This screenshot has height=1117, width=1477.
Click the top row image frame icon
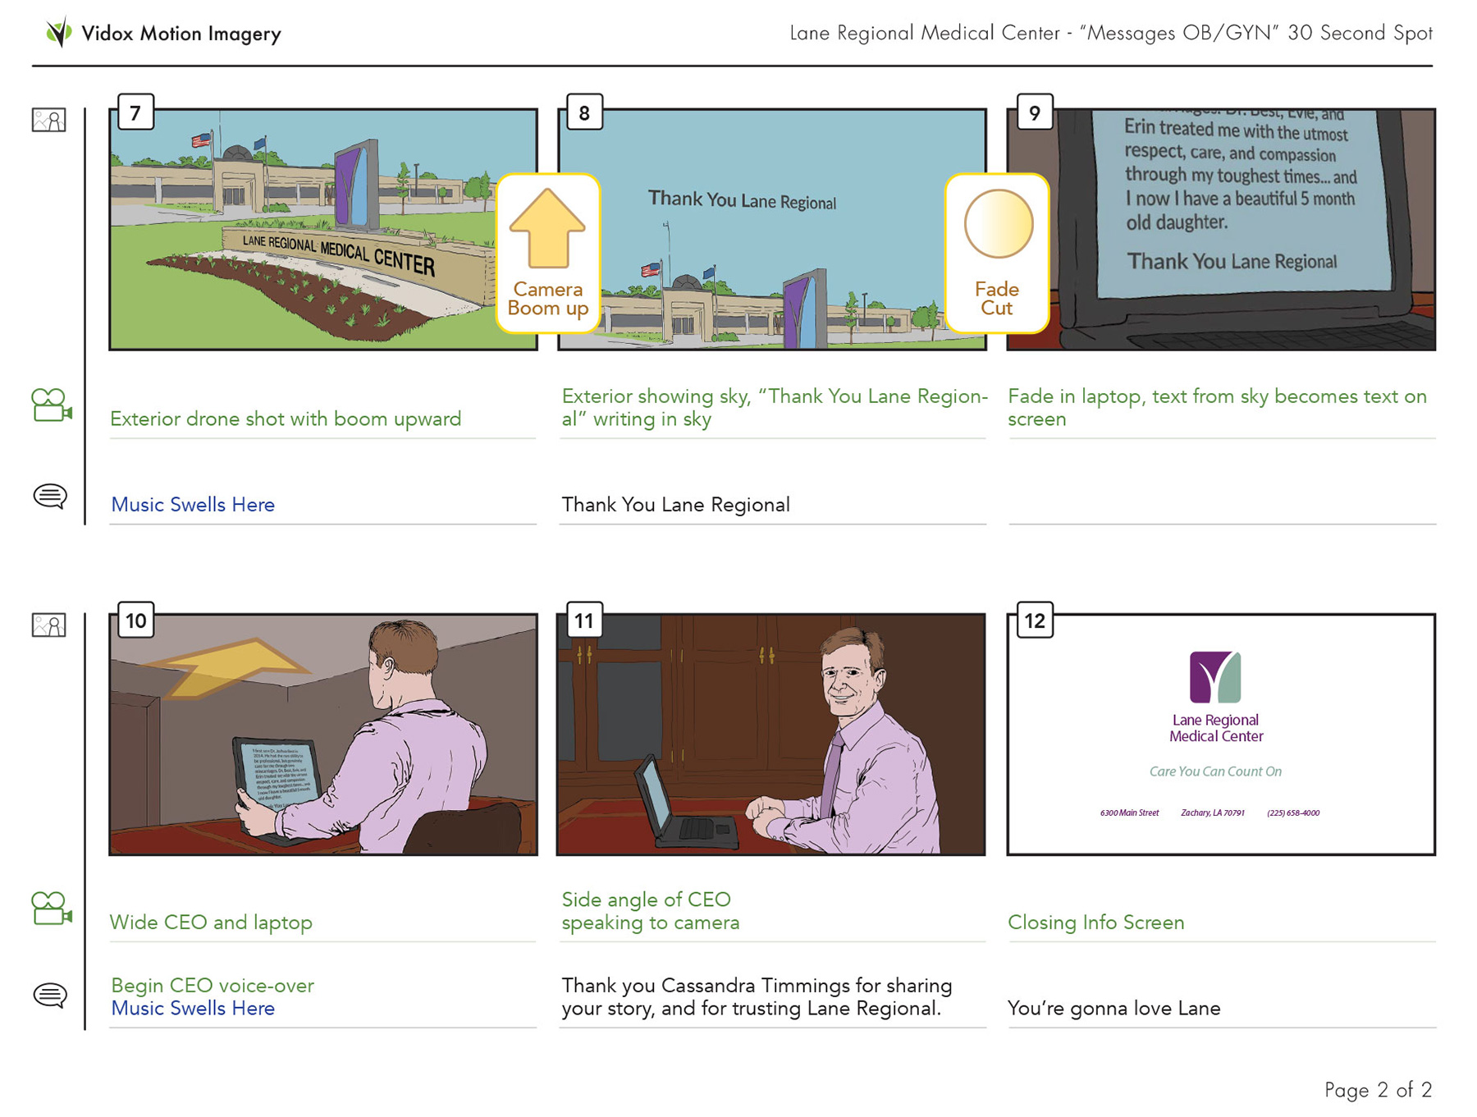point(49,121)
